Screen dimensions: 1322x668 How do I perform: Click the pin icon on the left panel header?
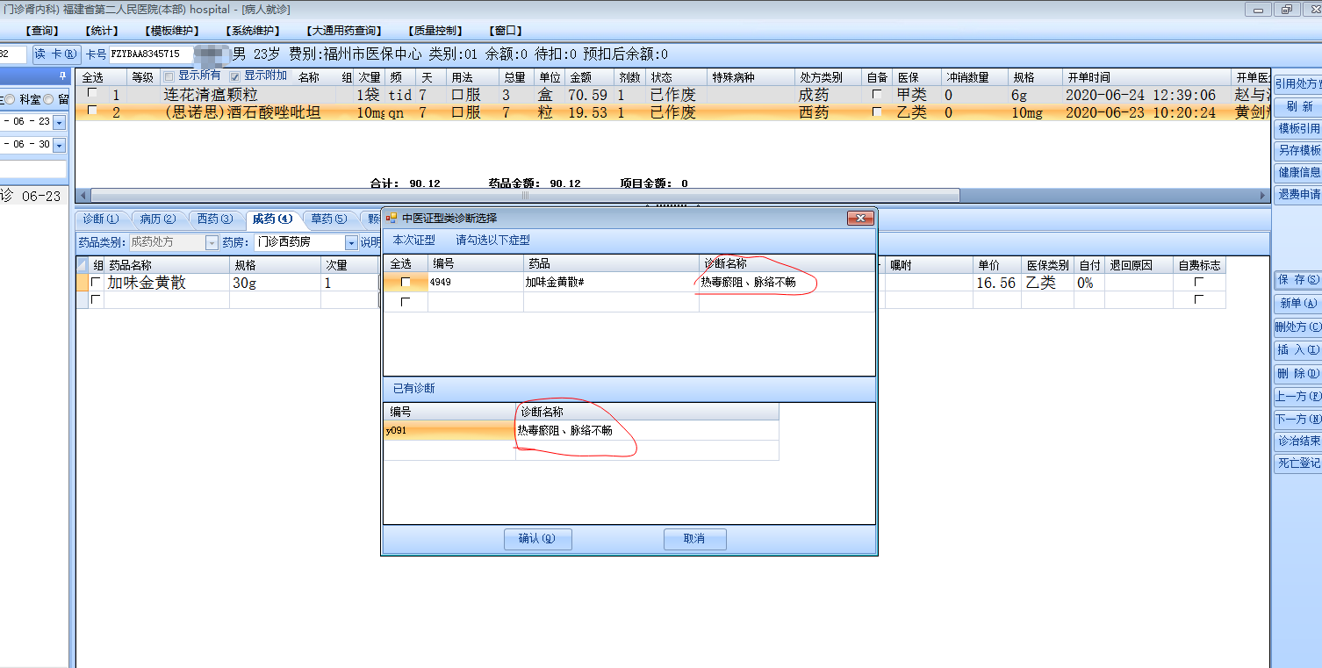(x=62, y=76)
